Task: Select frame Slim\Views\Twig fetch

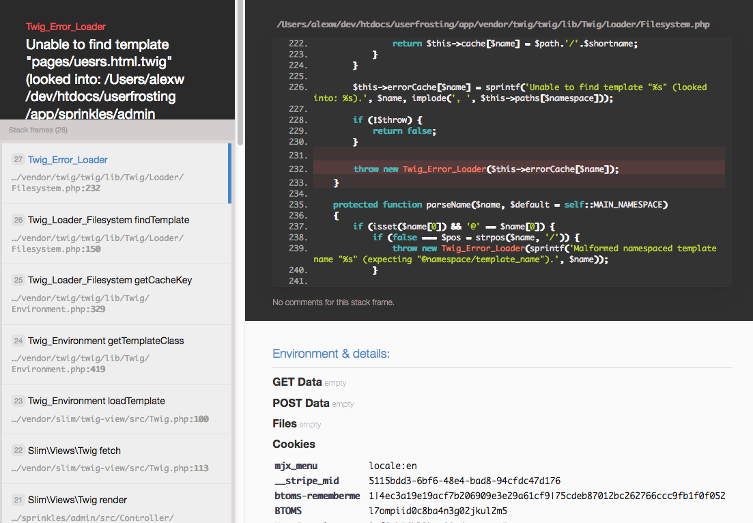Action: (115, 459)
